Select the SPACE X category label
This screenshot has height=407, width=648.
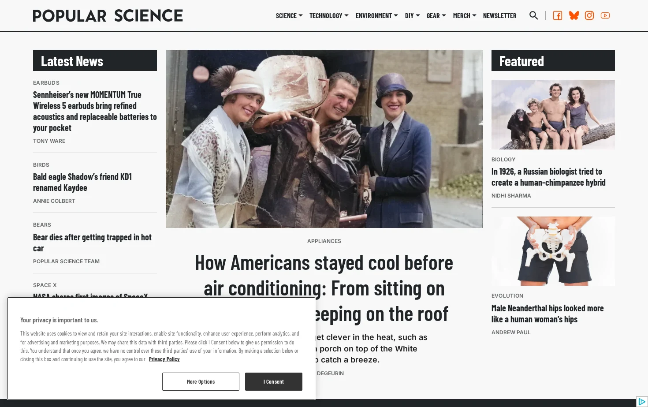(45, 285)
